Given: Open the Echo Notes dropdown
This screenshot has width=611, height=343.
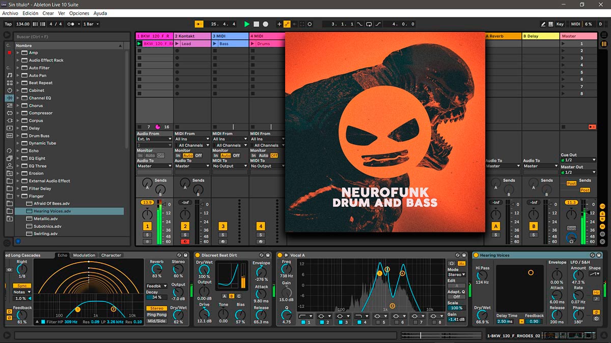Looking at the screenshot, I should (22, 292).
